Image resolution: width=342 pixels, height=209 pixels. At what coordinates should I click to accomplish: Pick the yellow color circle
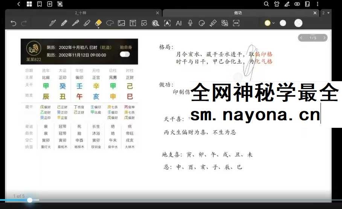tap(267, 23)
